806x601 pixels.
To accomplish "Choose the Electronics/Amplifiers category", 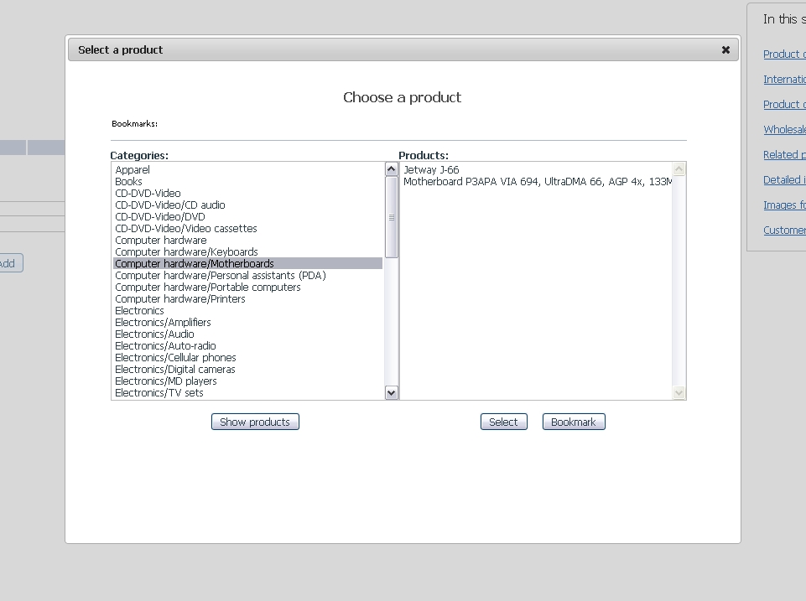I will pos(163,323).
